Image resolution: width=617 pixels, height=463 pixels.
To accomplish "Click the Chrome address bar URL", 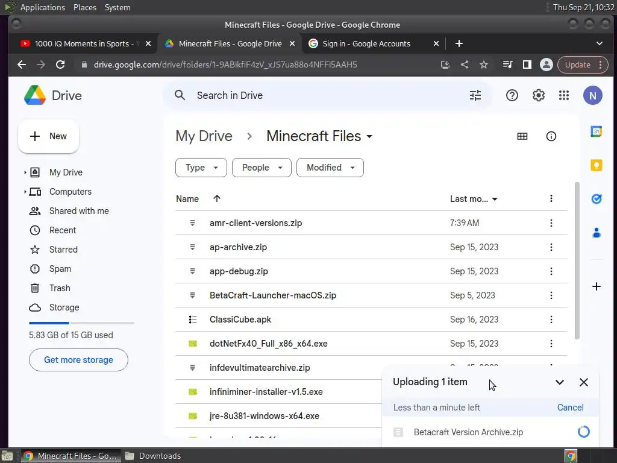I will tap(225, 65).
